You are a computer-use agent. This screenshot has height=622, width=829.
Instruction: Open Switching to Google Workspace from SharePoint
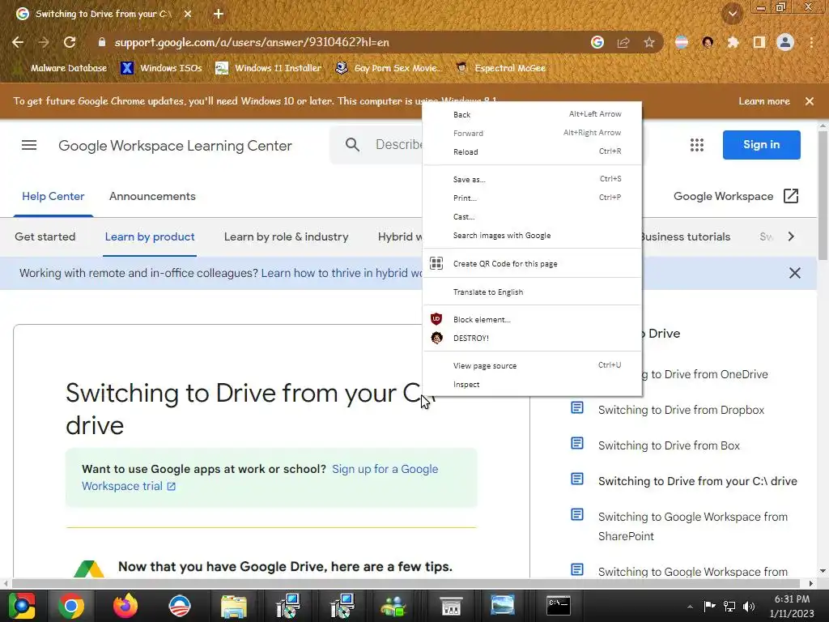click(x=693, y=526)
